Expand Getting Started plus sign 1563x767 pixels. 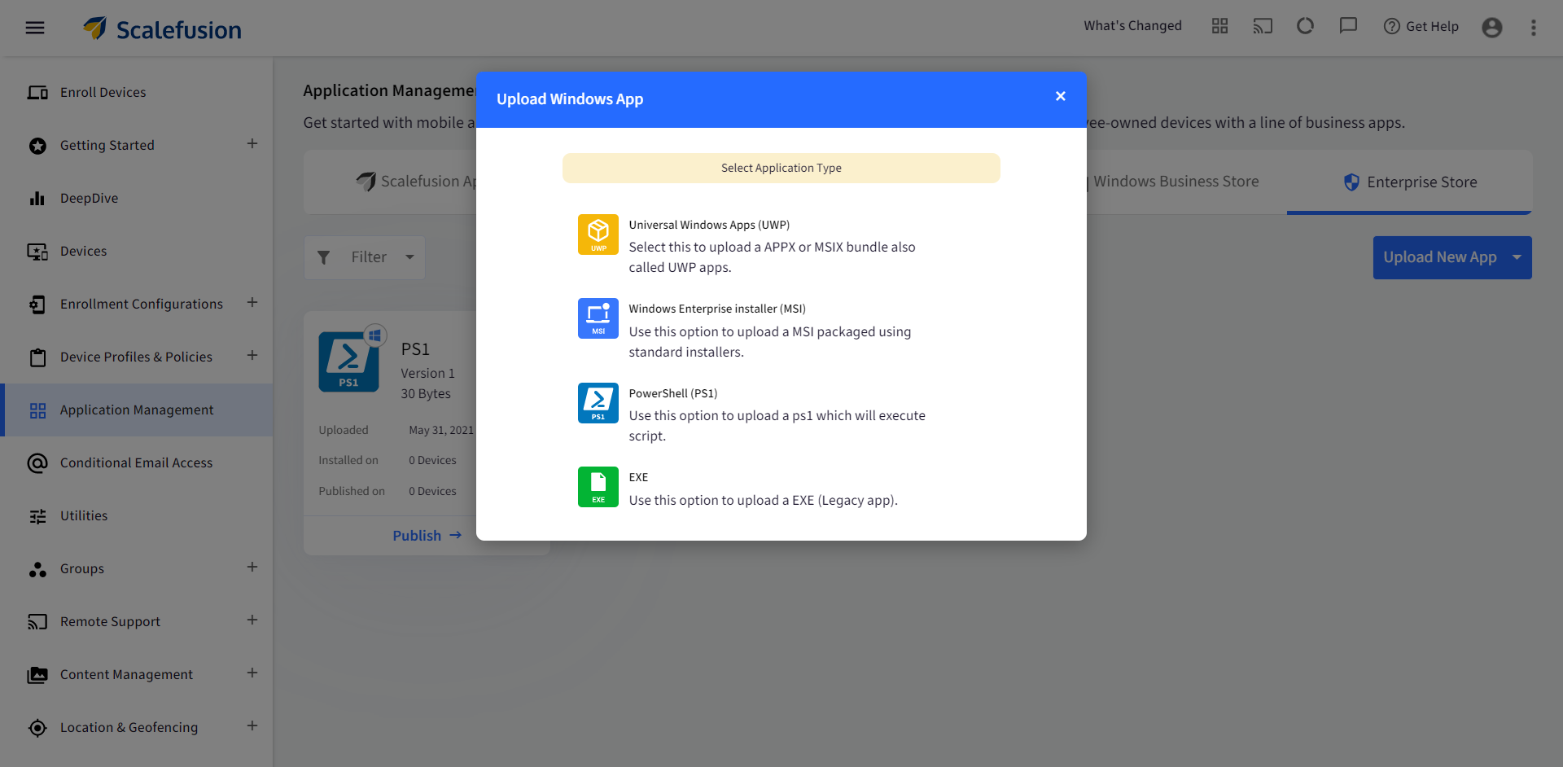coord(252,143)
